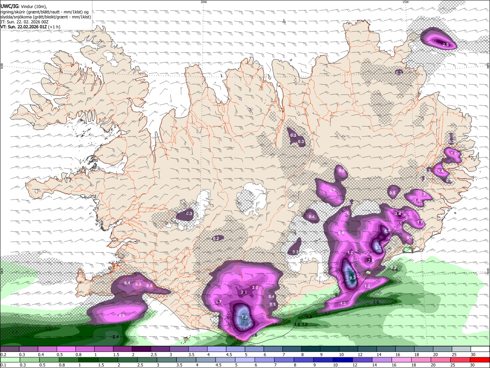The image size is (490, 368).
Task: Click pale green 0.1 swatch in rain scale
Action: 10,360
